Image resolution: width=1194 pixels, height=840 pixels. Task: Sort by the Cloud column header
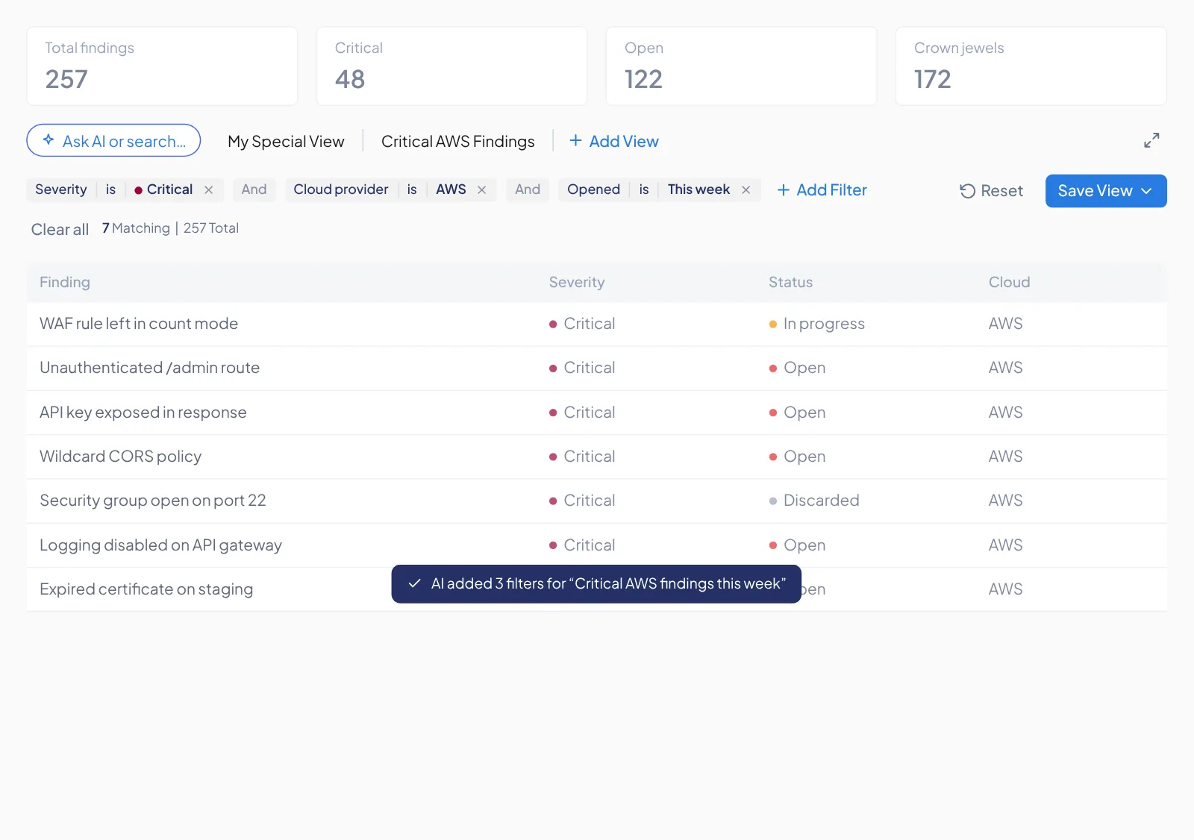[x=1009, y=282]
